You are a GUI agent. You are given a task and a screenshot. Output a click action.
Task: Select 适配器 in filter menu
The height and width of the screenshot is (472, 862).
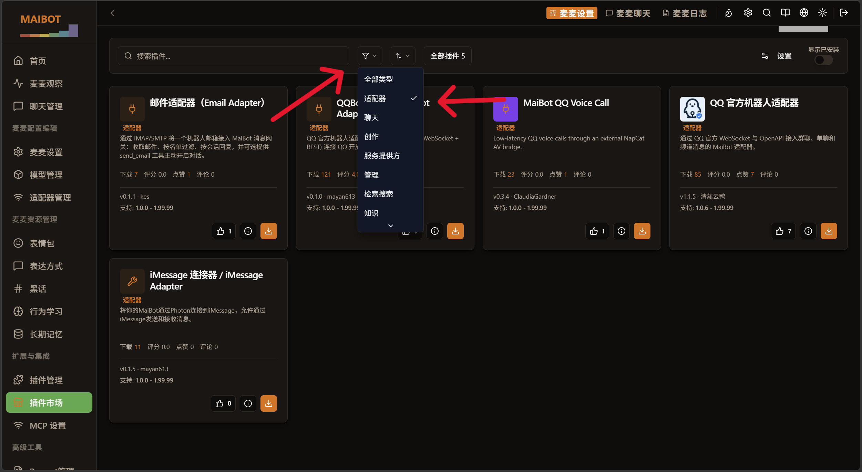[x=391, y=98]
